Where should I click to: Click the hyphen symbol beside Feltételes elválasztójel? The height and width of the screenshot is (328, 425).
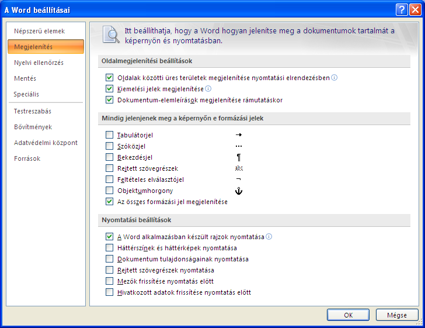point(238,179)
